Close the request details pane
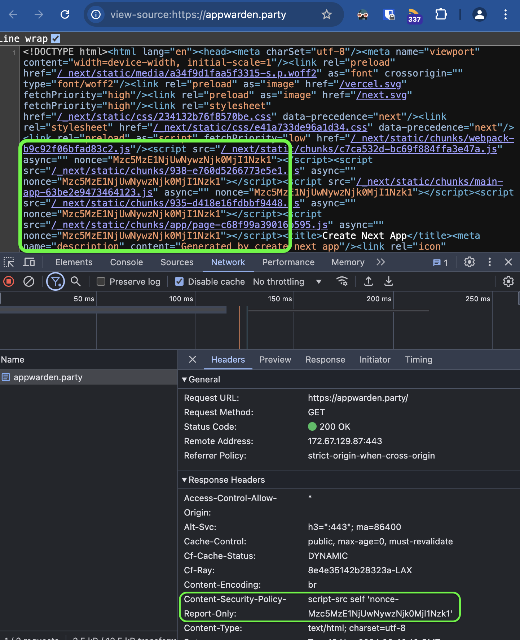 [x=193, y=360]
